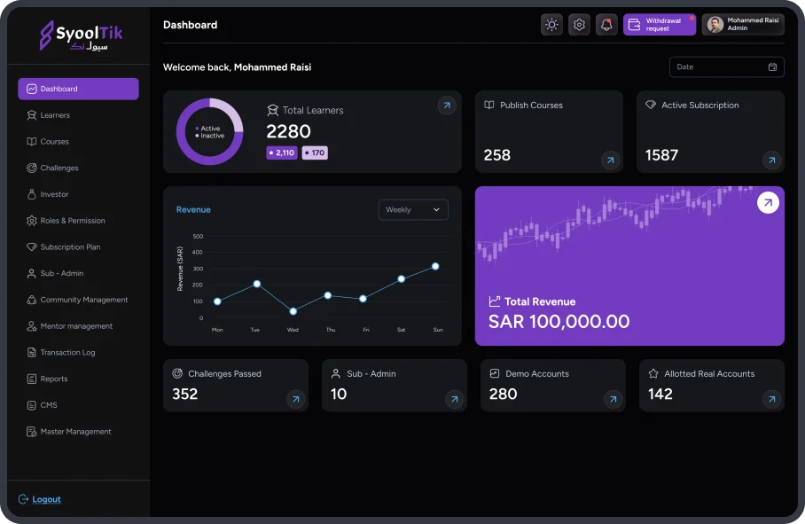Open Mohammed Raisi admin profile
Screen dimensions: 805x524
point(743,25)
